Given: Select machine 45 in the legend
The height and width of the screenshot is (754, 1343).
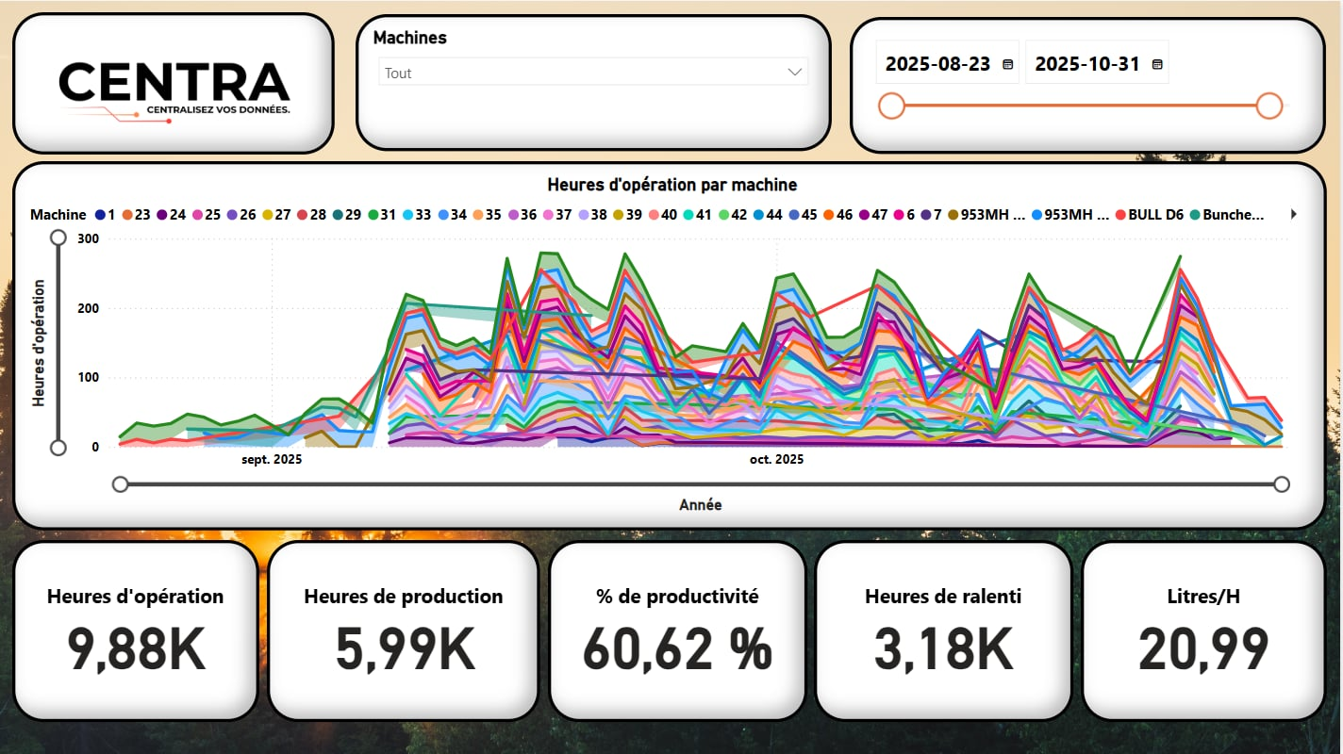Looking at the screenshot, I should [802, 214].
